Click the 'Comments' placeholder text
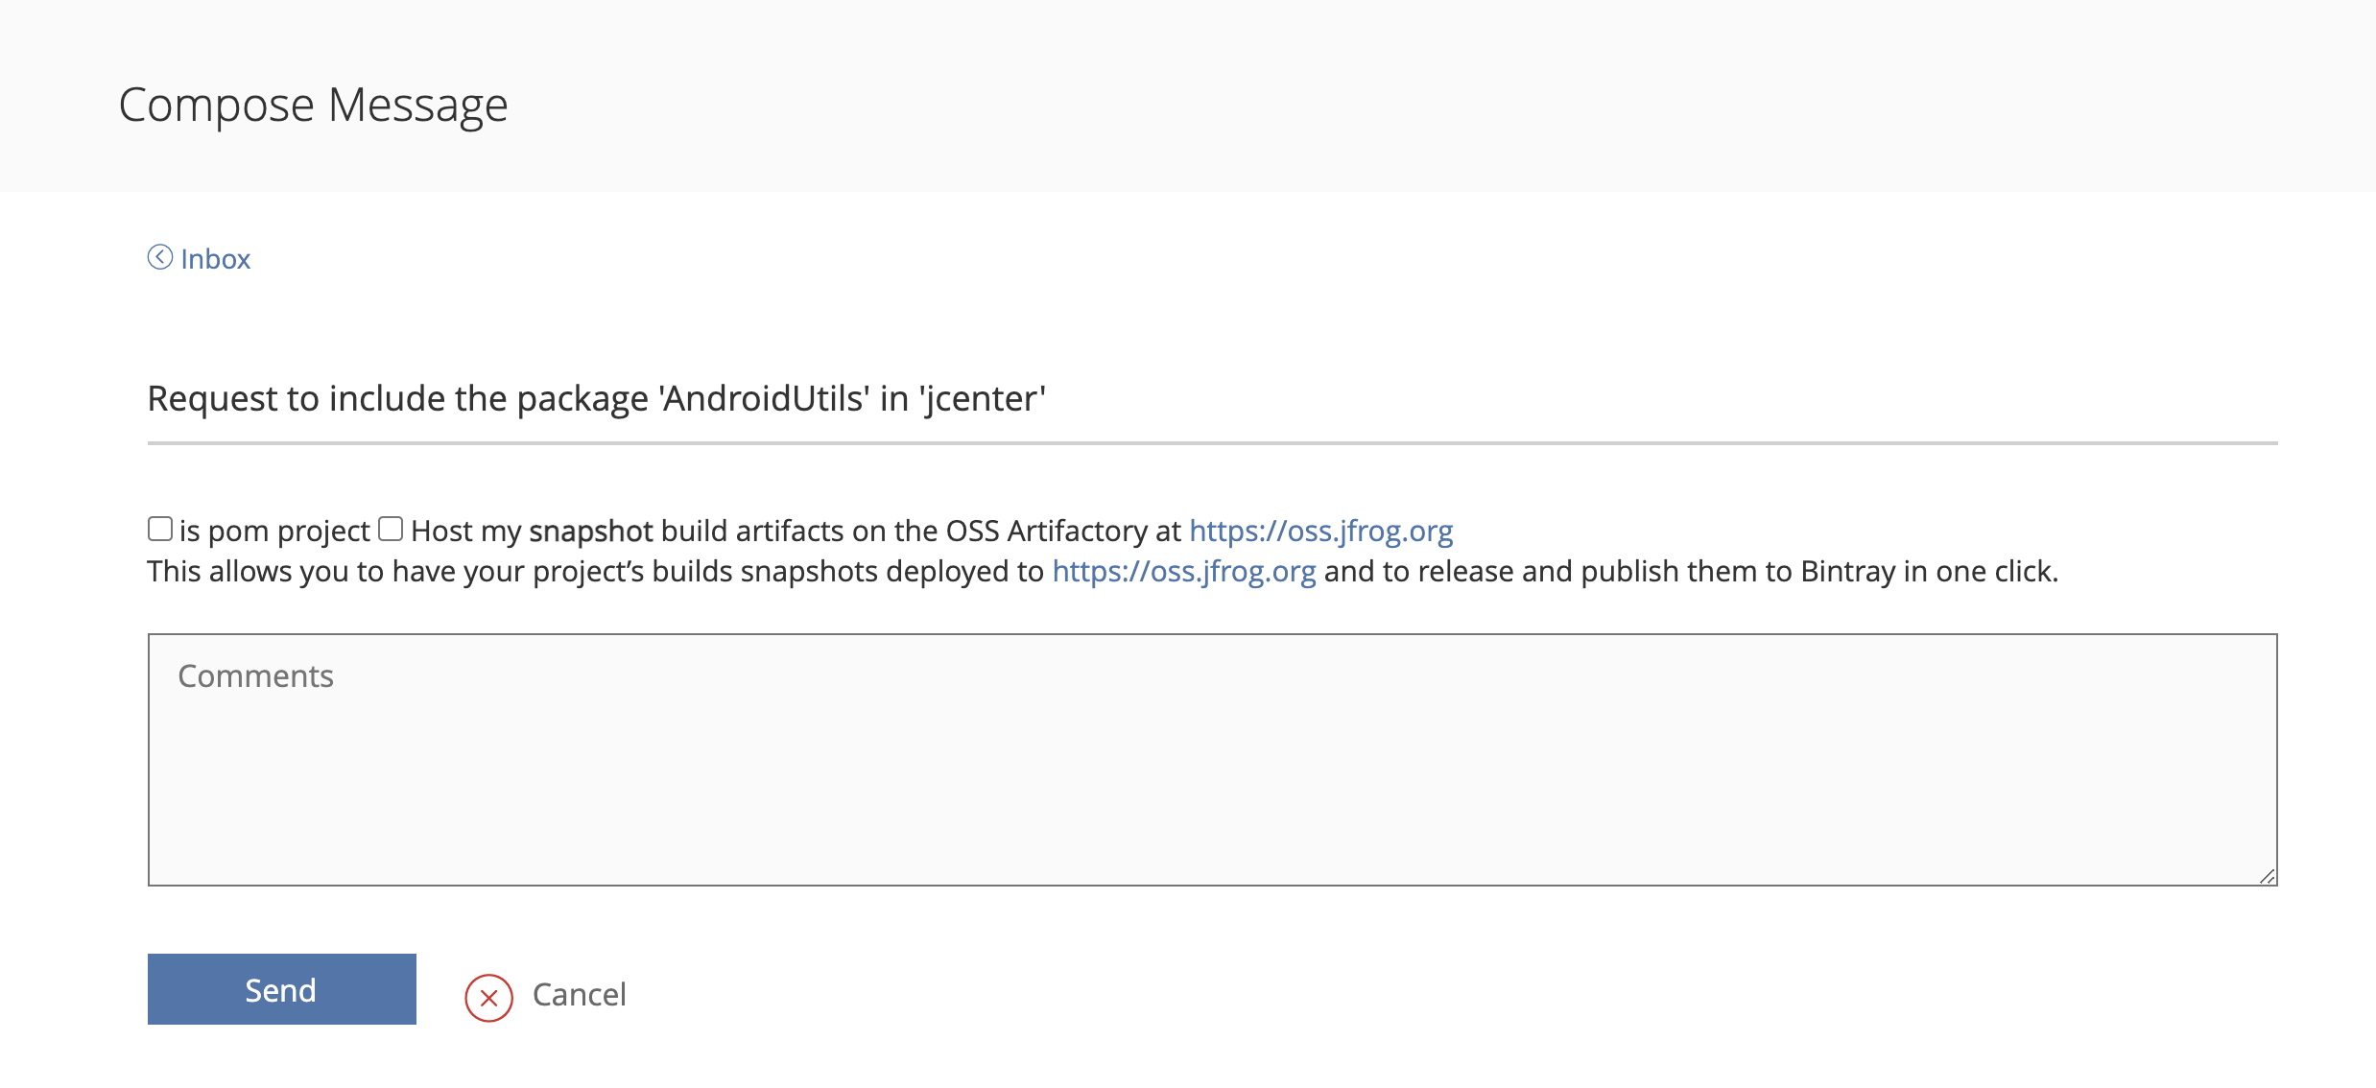The height and width of the screenshot is (1088, 2376). click(x=256, y=676)
